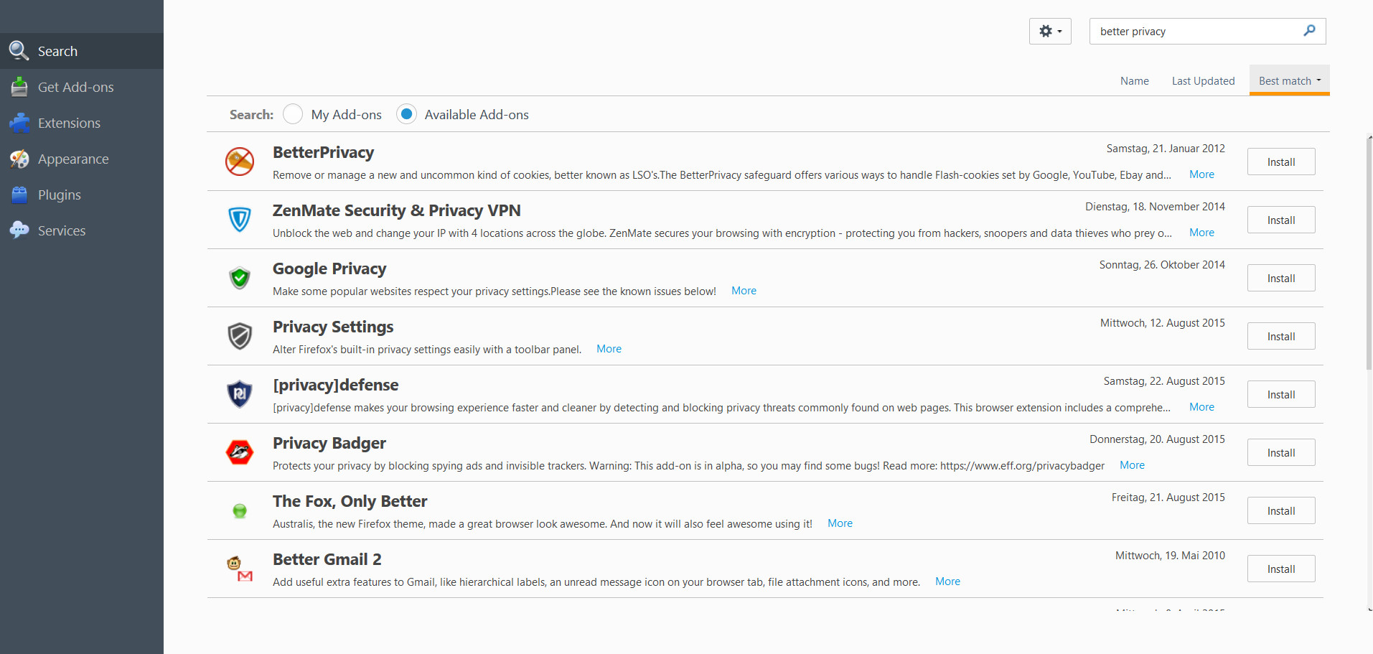
Task: Select the My Add-ons radio button
Action: (x=293, y=114)
